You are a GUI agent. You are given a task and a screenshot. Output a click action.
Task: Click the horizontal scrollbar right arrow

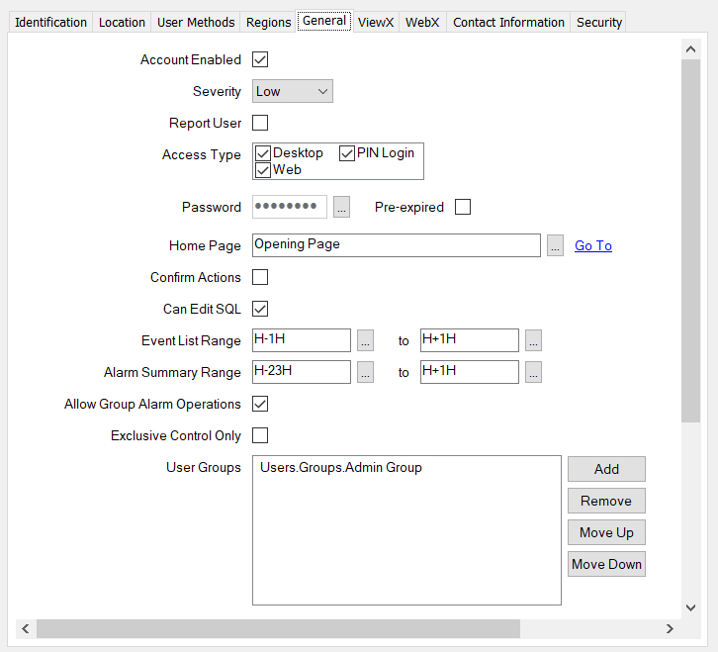click(x=670, y=628)
